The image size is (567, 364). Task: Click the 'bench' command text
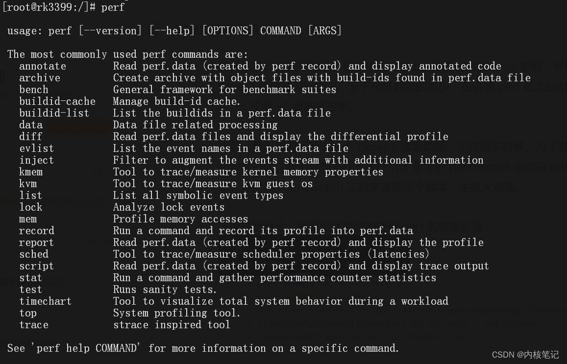pos(34,90)
